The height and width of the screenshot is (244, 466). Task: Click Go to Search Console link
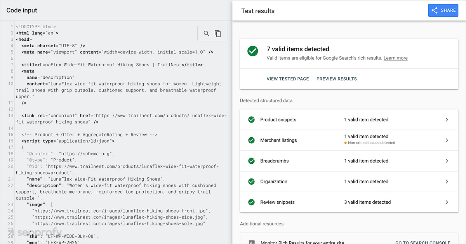[x=423, y=242]
